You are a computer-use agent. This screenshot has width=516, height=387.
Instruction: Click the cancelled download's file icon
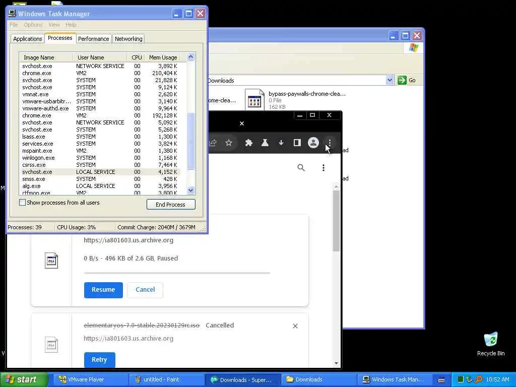[x=51, y=345]
